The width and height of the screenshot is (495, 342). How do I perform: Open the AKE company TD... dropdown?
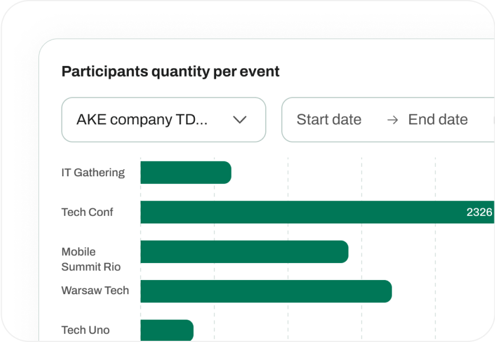coord(164,120)
